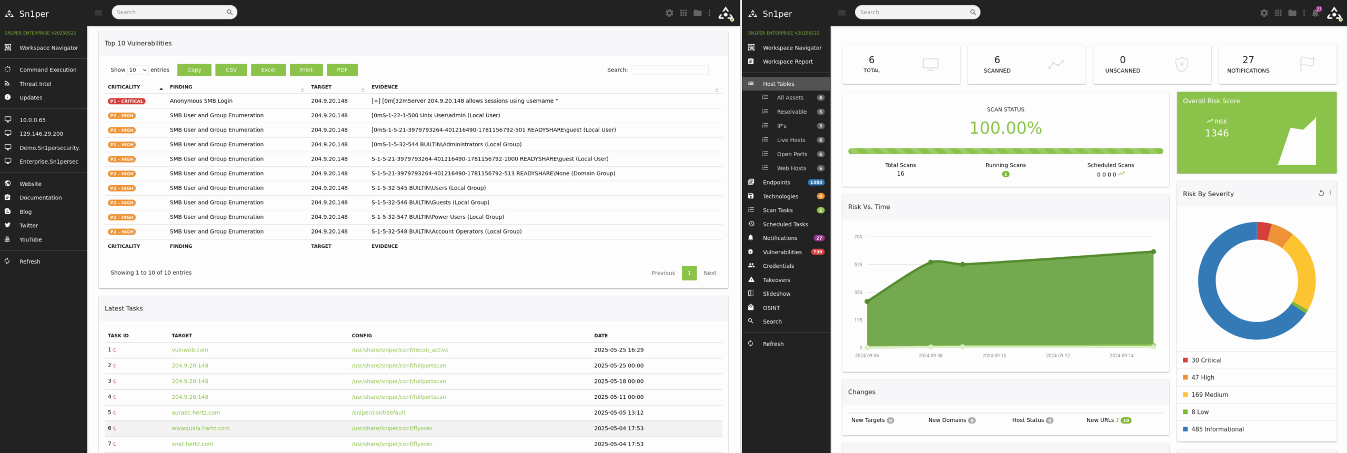The width and height of the screenshot is (1347, 453).
Task: Click the Command Execution sidebar icon
Action: coord(8,69)
